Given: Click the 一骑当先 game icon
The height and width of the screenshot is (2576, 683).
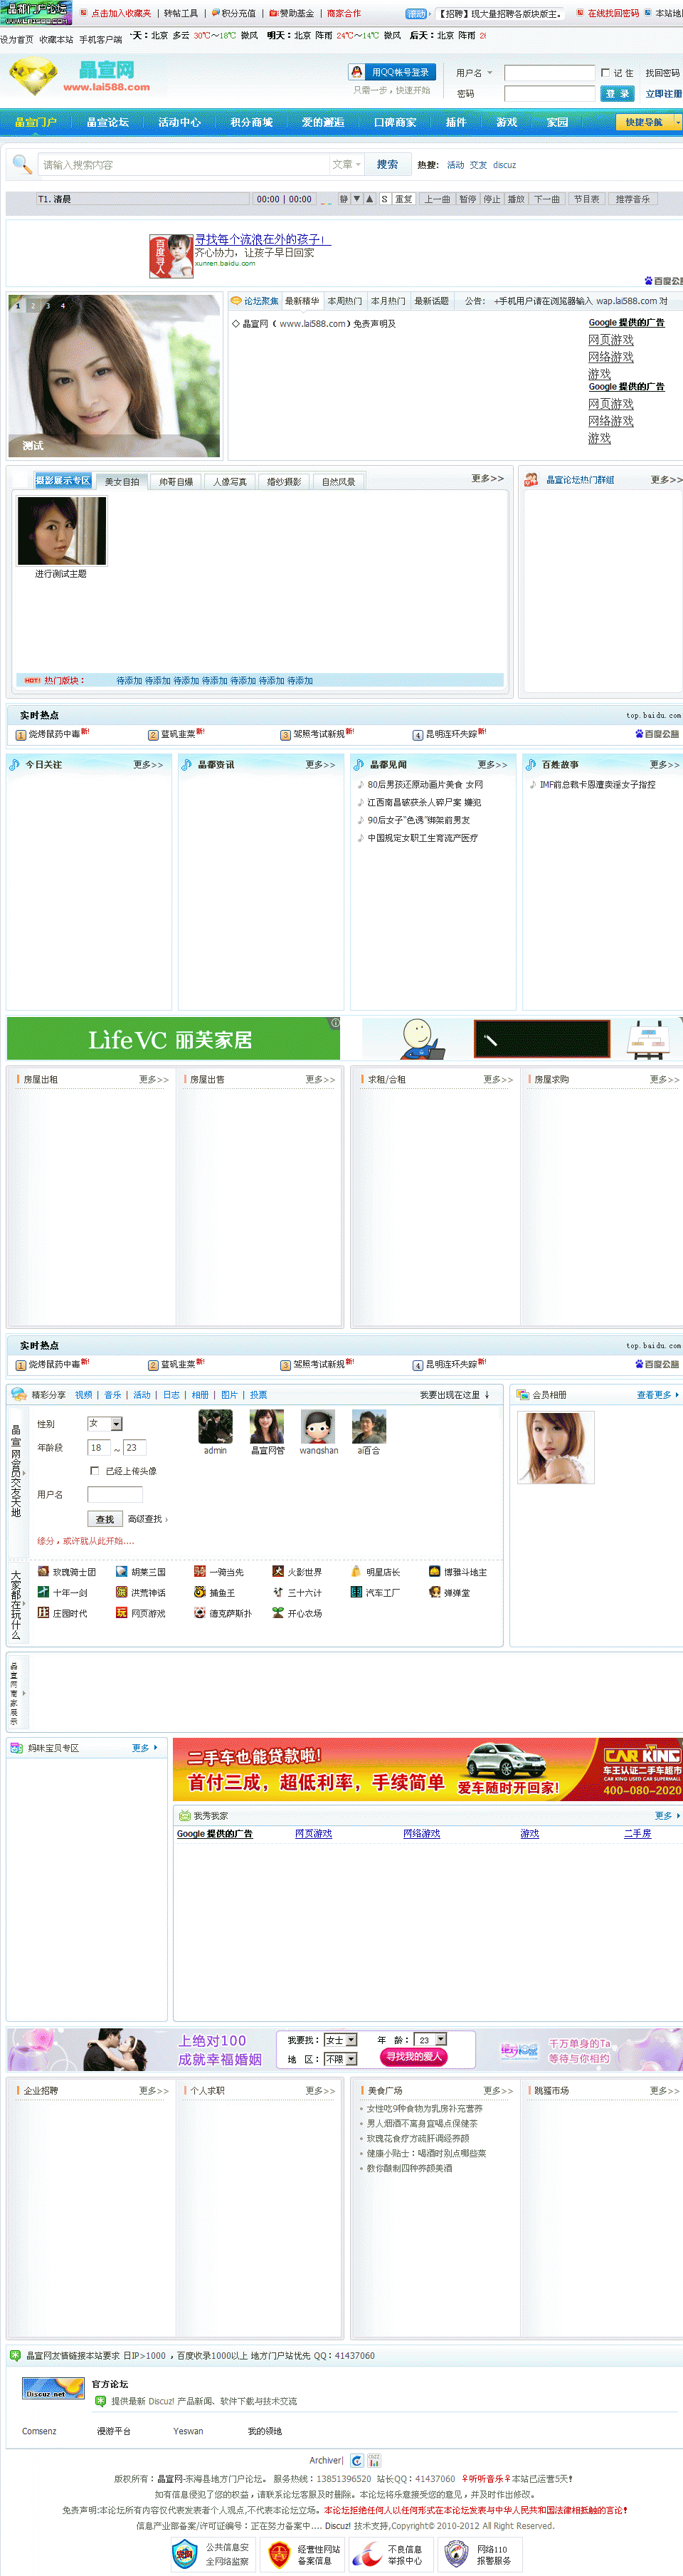Looking at the screenshot, I should click(x=200, y=1571).
